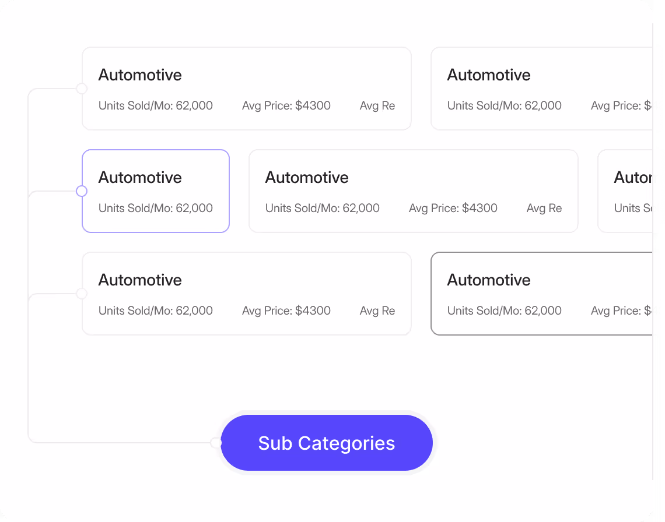This screenshot has height=522, width=665.
Task: Expand the bottom-left Automotive card connector
Action: (x=81, y=294)
